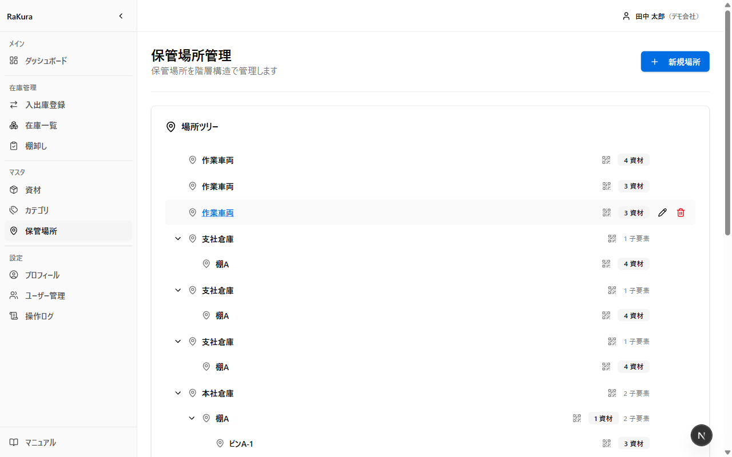
Task: Edit highlighted 作業車両 with pencil icon
Action: pos(662,213)
